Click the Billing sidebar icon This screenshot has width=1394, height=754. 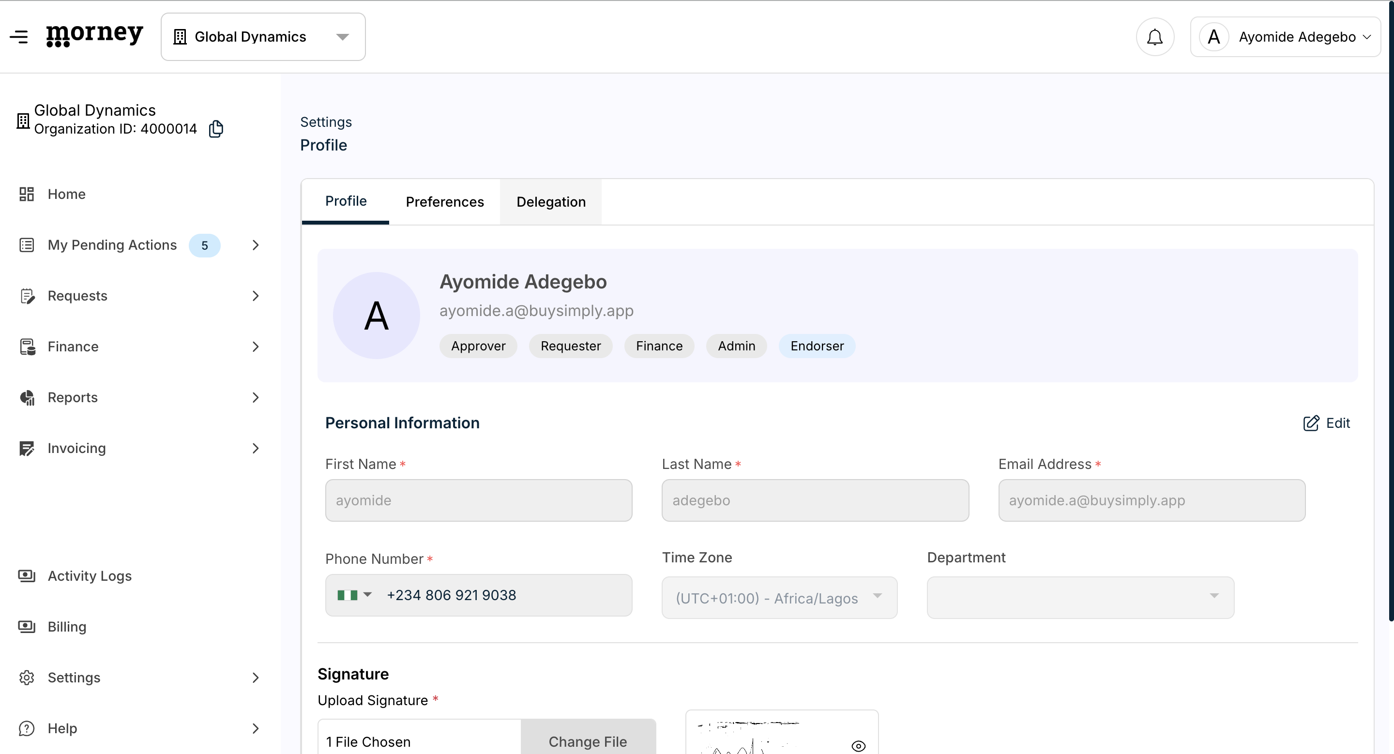(27, 627)
